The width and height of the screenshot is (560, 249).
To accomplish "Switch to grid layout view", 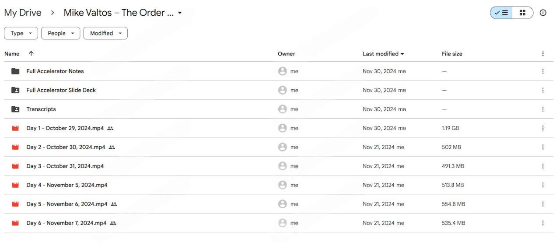I will pyautogui.click(x=522, y=13).
